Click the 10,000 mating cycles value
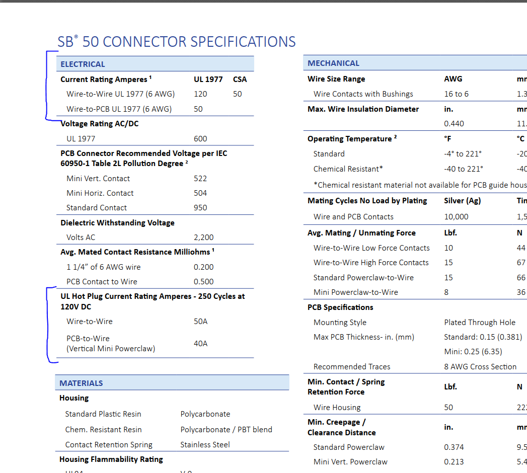 (456, 217)
